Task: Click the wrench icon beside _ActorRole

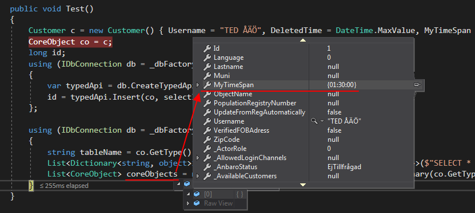Action: [x=207, y=149]
